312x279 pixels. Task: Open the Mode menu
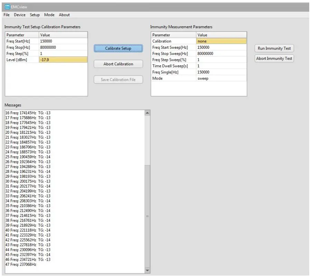(49, 15)
